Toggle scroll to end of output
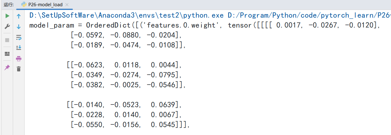Viewport: 391px width, 135px height. click(19, 48)
